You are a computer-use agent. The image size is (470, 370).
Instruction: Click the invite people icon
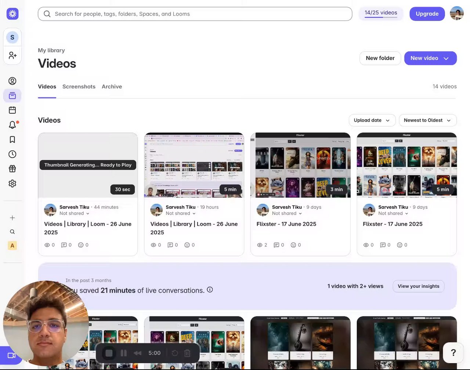tap(12, 55)
